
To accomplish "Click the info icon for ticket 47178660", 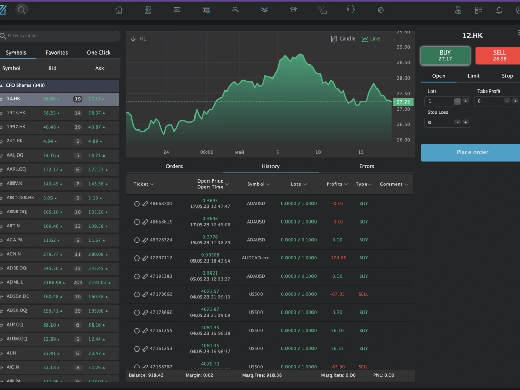I will 137,313.
